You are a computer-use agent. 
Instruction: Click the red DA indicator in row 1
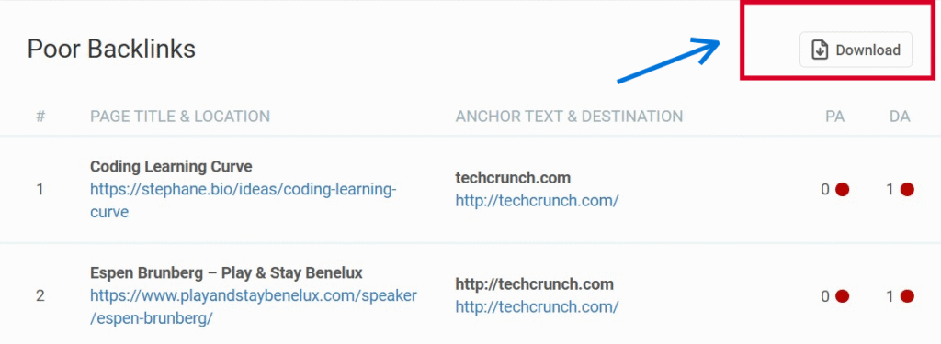point(907,190)
